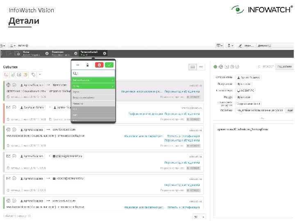Remove the Политики filter chip
295x221 pixels.
point(76,54)
